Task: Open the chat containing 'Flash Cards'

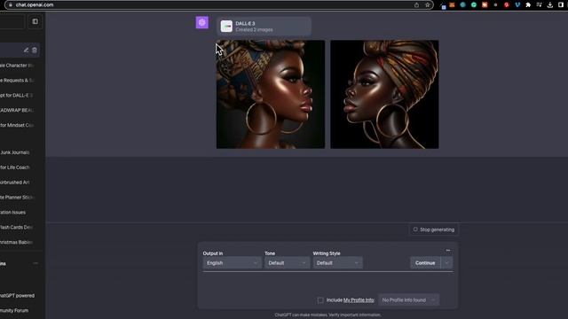Action: [x=18, y=227]
